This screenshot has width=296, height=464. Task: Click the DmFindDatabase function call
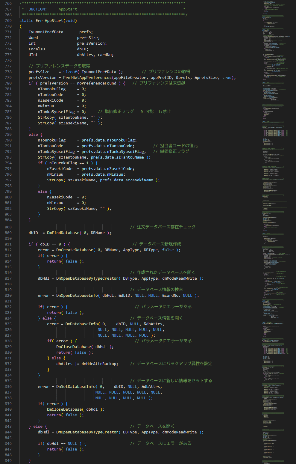63,233
